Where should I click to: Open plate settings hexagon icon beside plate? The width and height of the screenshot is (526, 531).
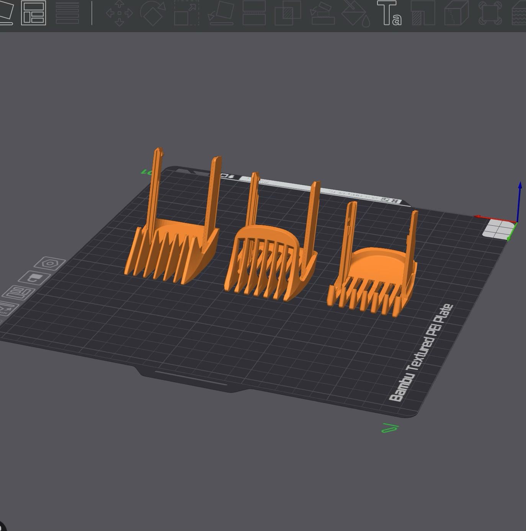(x=50, y=264)
